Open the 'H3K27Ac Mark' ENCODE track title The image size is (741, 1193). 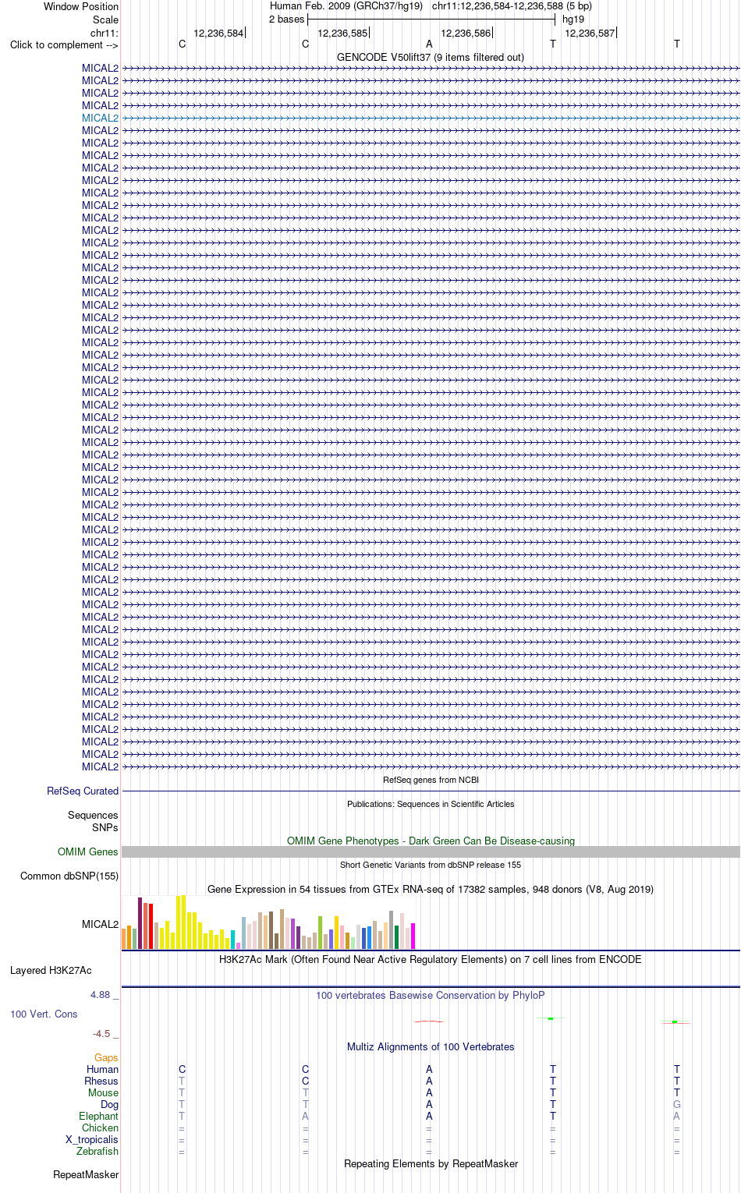pyautogui.click(x=431, y=959)
